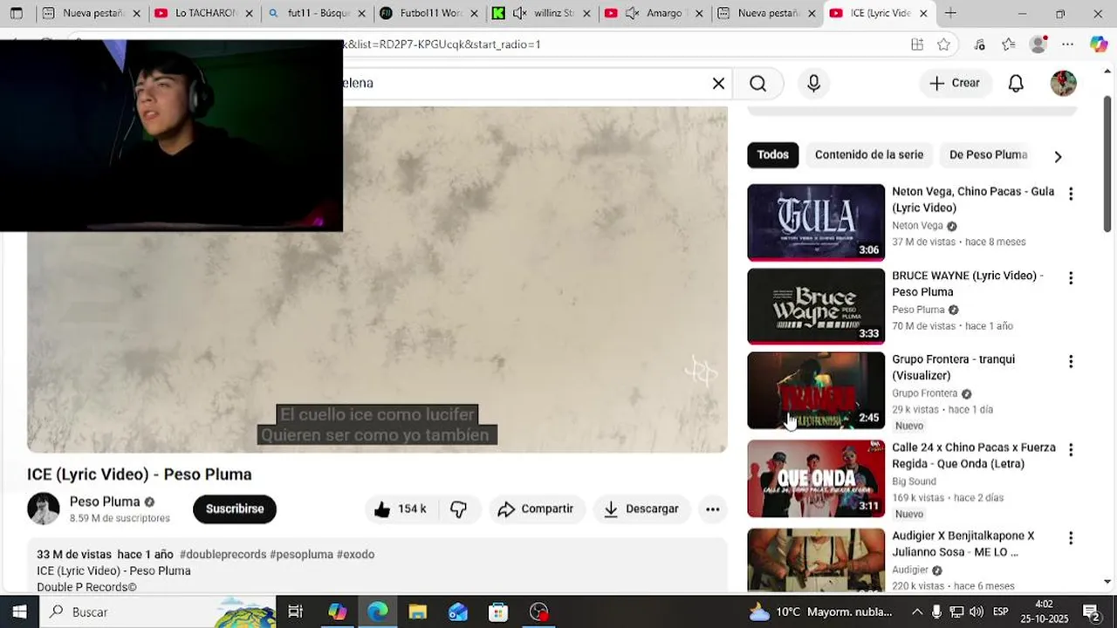This screenshot has height=628, width=1117.
Task: Open Peso Pluma channel name link
Action: [105, 502]
